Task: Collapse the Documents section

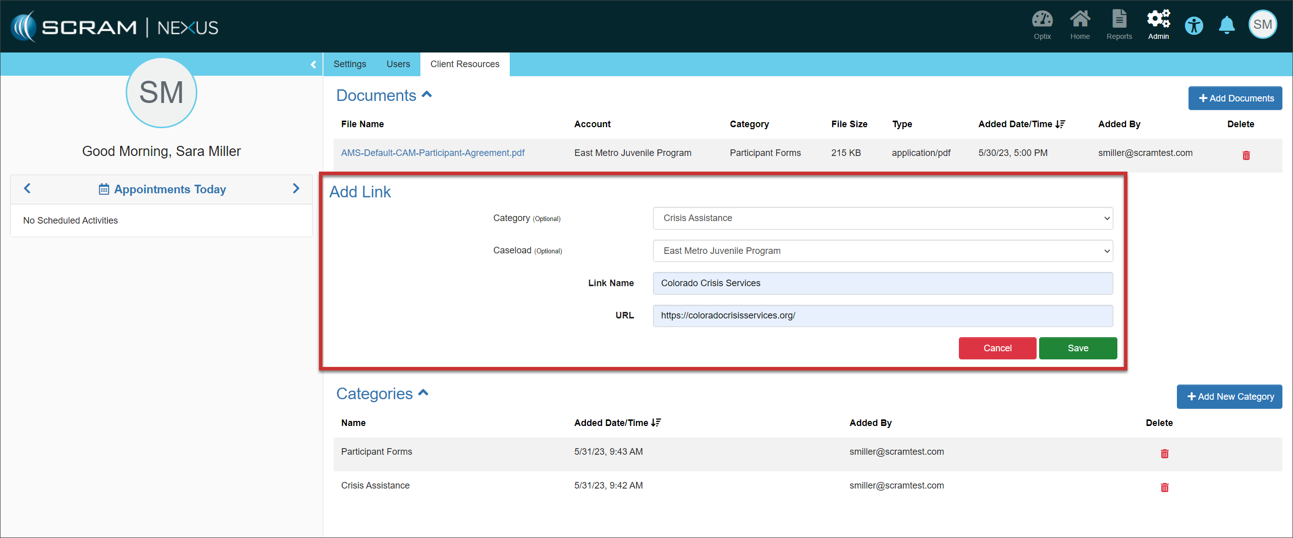Action: 427,94
